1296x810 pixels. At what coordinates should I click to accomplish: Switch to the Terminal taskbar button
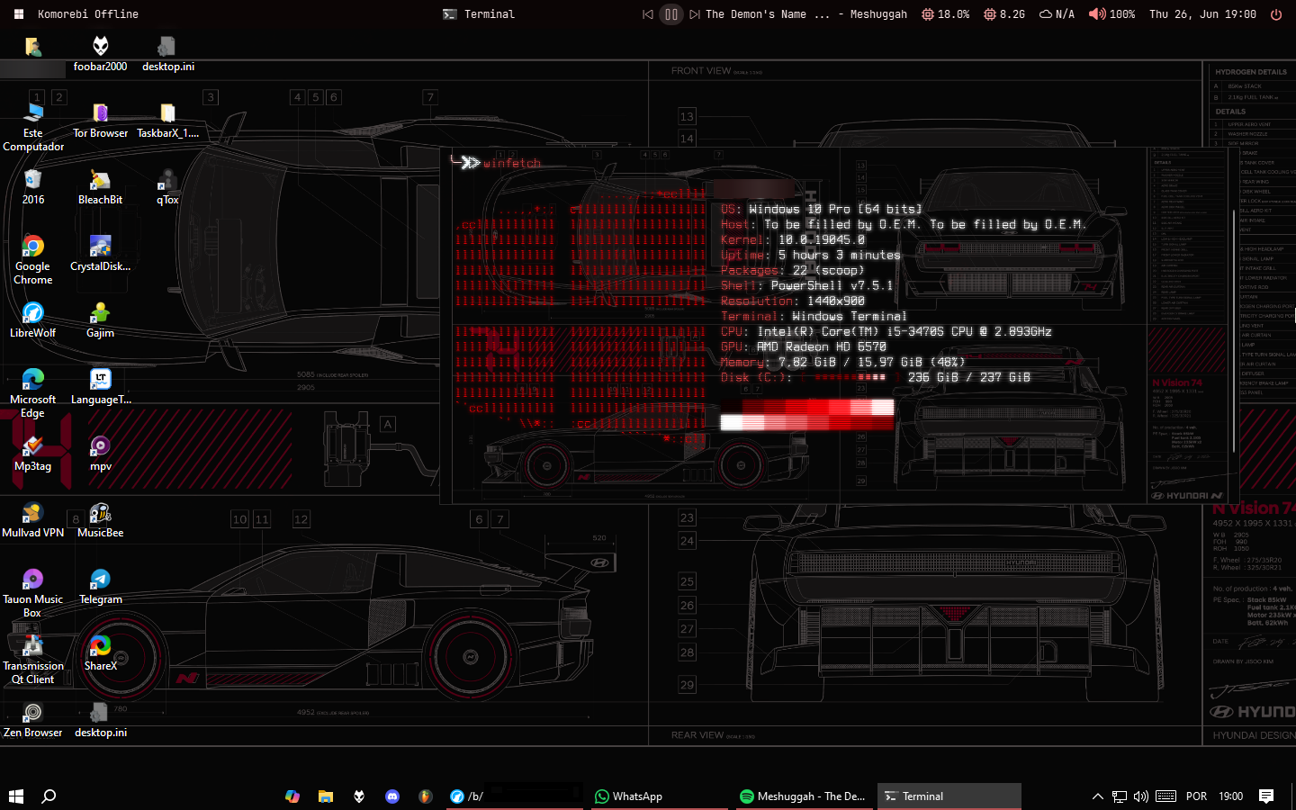click(949, 796)
